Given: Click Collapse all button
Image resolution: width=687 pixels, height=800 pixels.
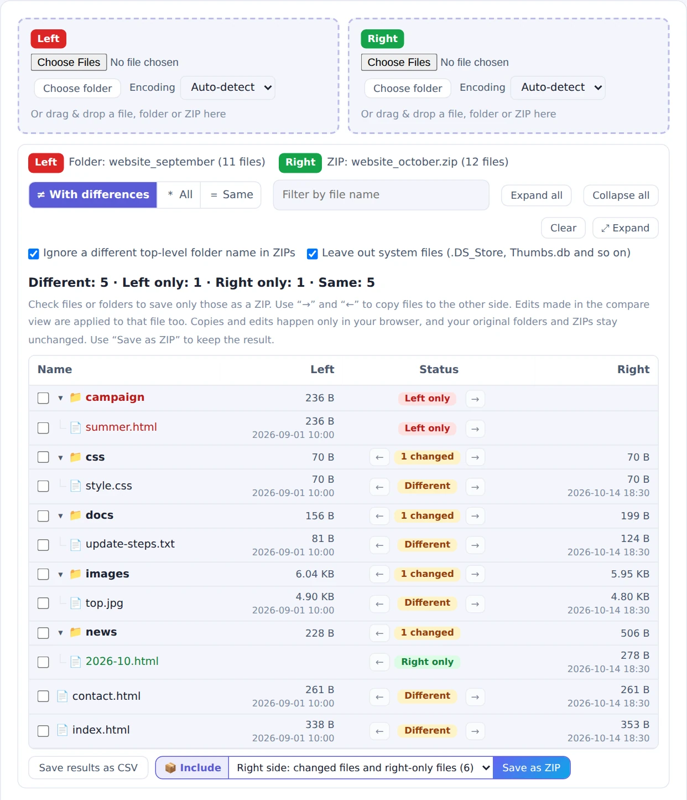Looking at the screenshot, I should coord(621,195).
